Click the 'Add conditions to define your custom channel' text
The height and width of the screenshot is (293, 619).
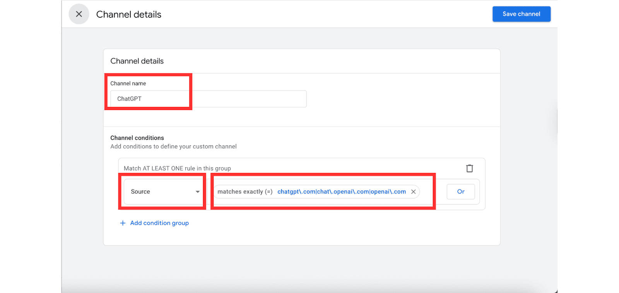[173, 147]
